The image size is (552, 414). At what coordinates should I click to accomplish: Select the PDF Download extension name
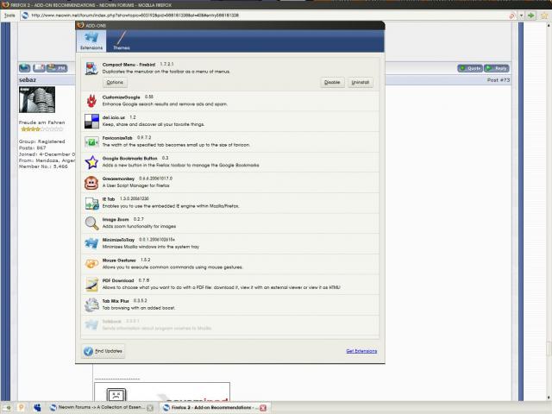118,280
